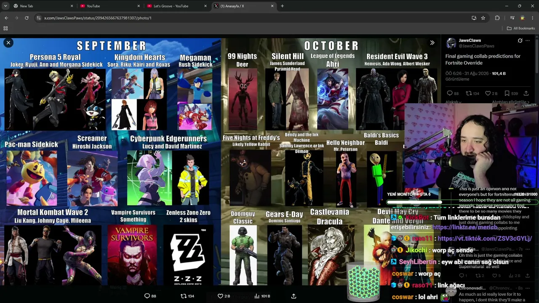The height and width of the screenshot is (303, 539).
Task: View site information icon in address bar
Action: tap(39, 18)
